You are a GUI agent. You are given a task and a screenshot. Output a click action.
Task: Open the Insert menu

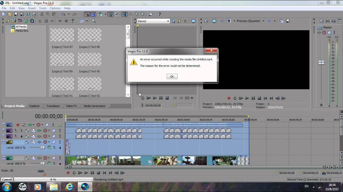click(x=32, y=8)
